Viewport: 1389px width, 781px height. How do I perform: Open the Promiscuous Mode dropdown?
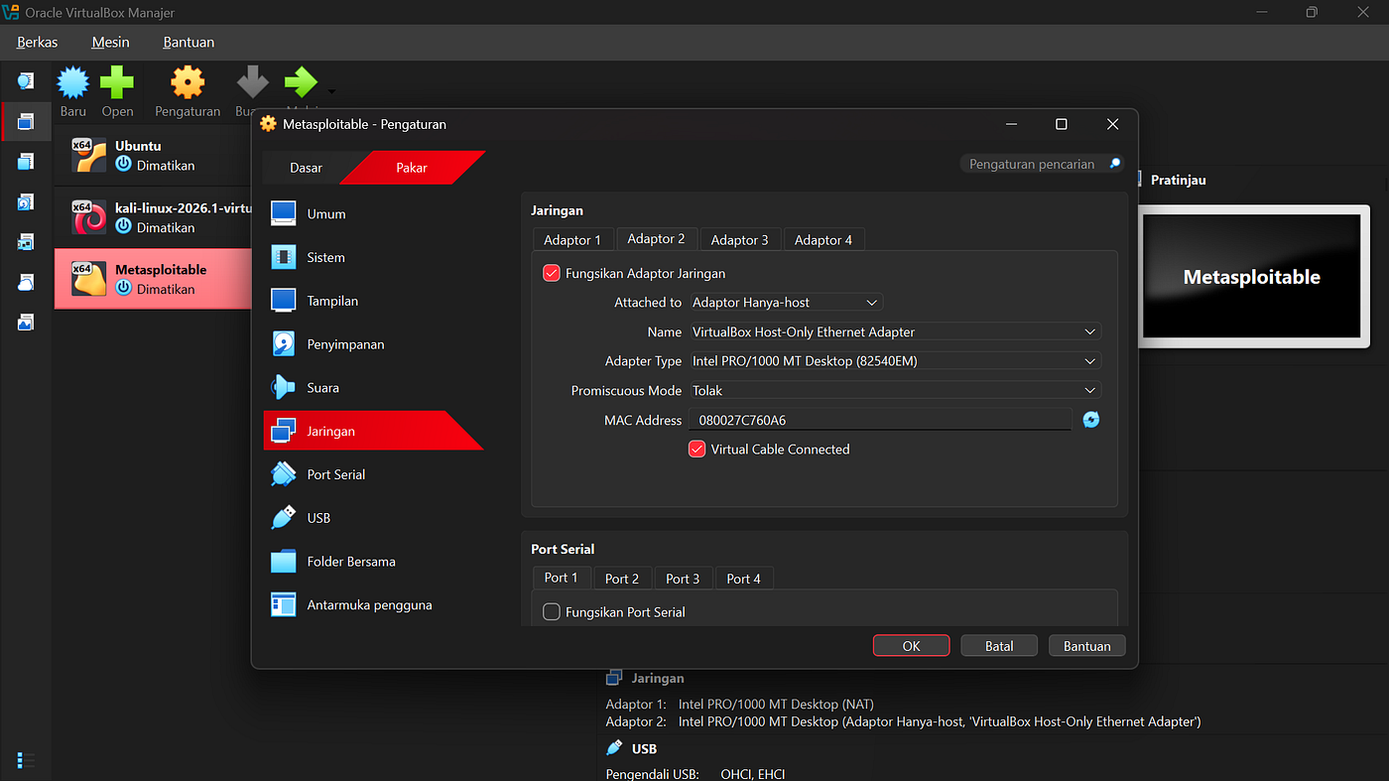coord(895,390)
